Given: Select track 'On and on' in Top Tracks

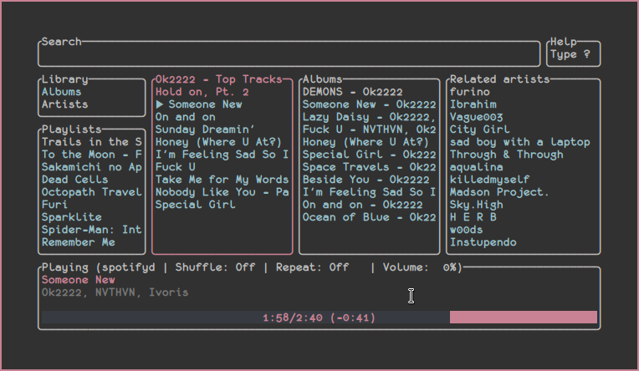Looking at the screenshot, I should tap(186, 117).
